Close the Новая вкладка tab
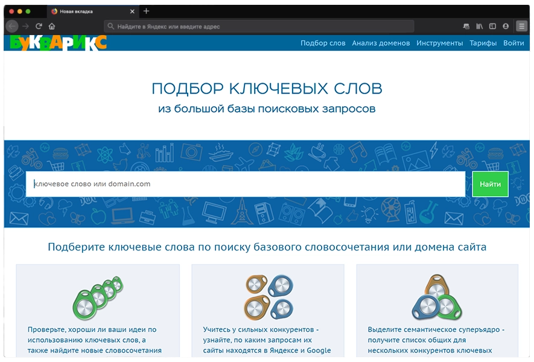This screenshot has height=362, width=534. click(132, 11)
